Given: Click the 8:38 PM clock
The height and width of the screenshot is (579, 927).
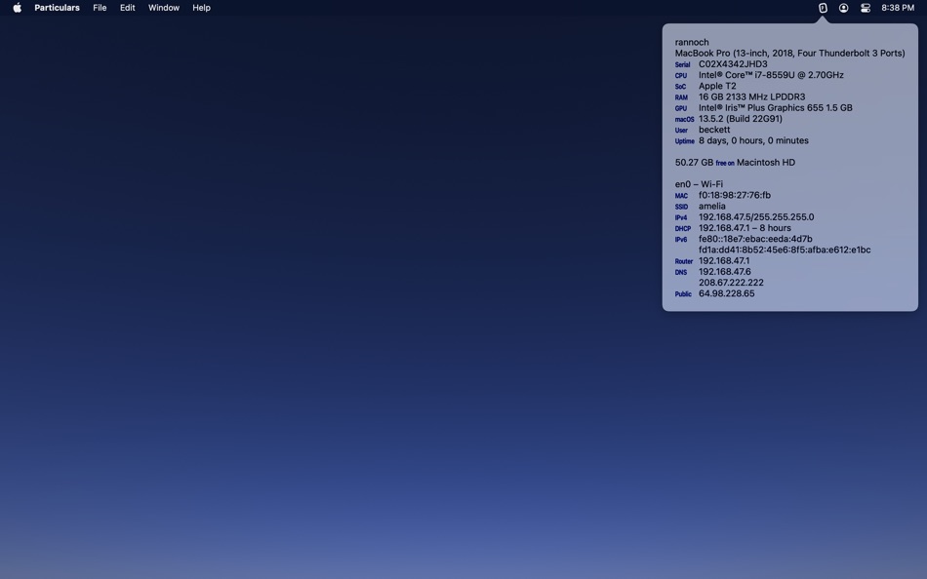Looking at the screenshot, I should [x=898, y=8].
